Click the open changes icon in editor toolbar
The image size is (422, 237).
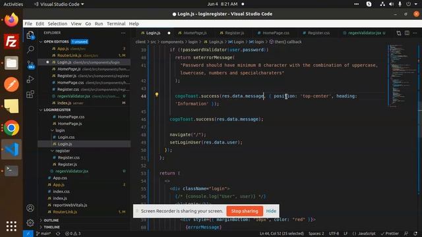point(398,33)
